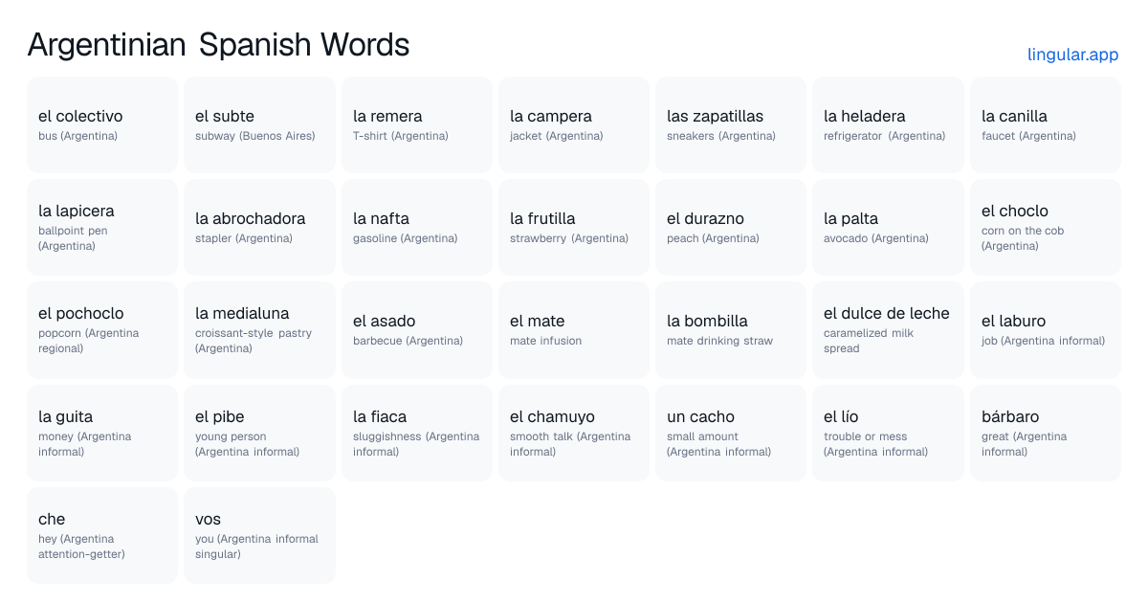The image size is (1148, 603).
Task: Click the Argentinian Spanish Words heading
Action: (x=218, y=45)
